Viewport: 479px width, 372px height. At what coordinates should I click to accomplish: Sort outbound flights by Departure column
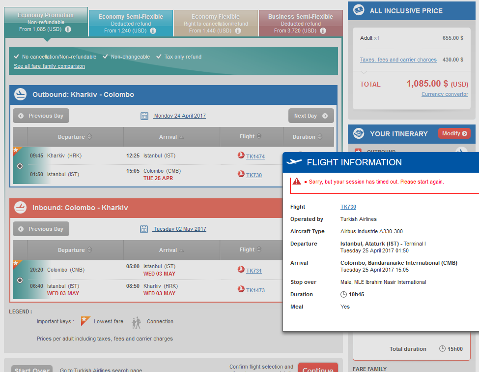coord(75,137)
